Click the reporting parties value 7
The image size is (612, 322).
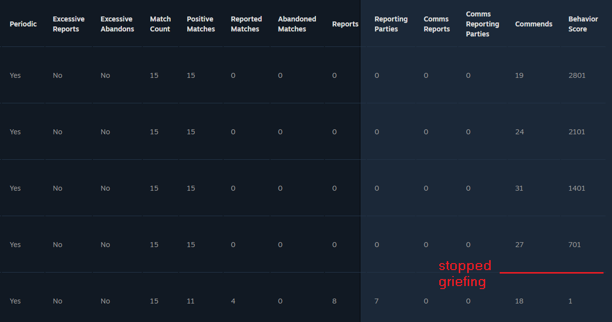point(377,301)
